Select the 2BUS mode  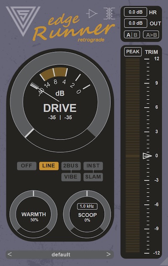coord(71,166)
